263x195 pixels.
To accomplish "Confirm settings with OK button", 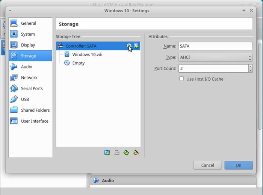I will pyautogui.click(x=239, y=165).
